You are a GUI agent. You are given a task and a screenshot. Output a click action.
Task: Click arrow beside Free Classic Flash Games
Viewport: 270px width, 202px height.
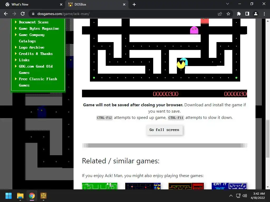point(16,79)
